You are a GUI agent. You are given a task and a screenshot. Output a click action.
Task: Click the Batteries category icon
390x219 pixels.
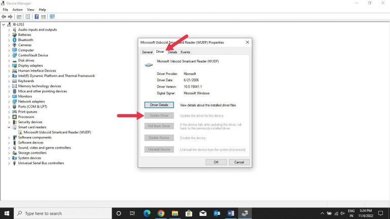pos(14,35)
